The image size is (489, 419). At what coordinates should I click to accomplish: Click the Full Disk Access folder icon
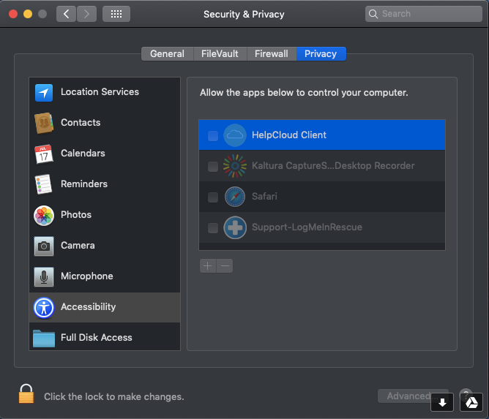(44, 339)
